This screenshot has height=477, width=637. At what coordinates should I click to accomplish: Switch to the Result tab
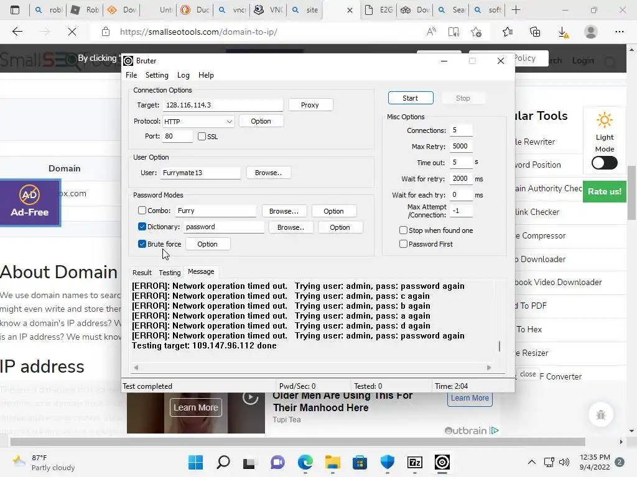click(x=142, y=273)
